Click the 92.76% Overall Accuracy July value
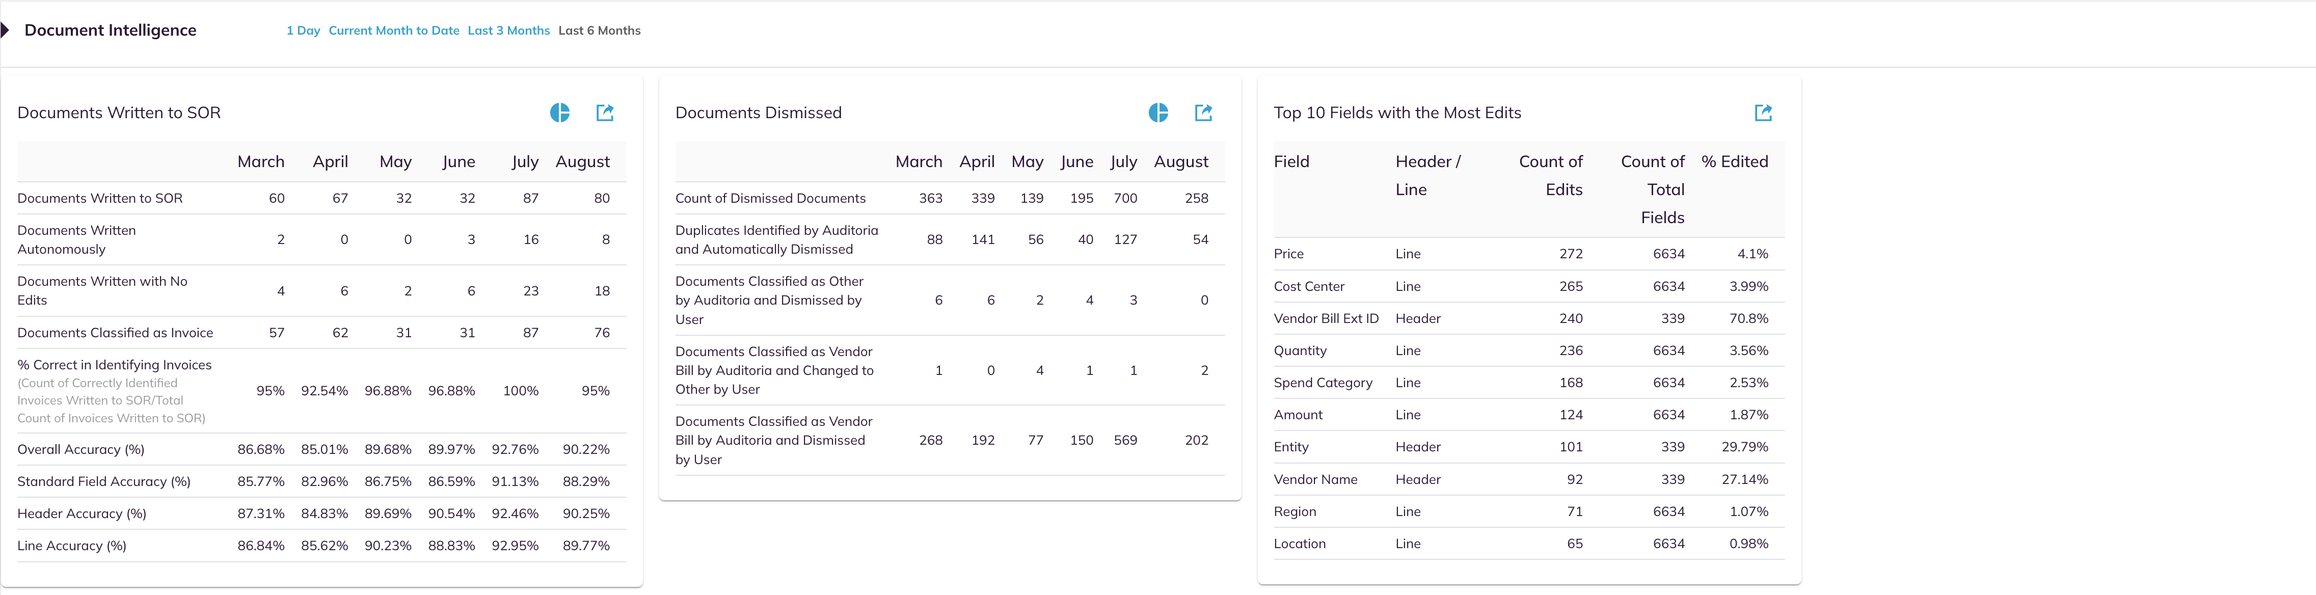This screenshot has height=595, width=2316. tap(515, 449)
